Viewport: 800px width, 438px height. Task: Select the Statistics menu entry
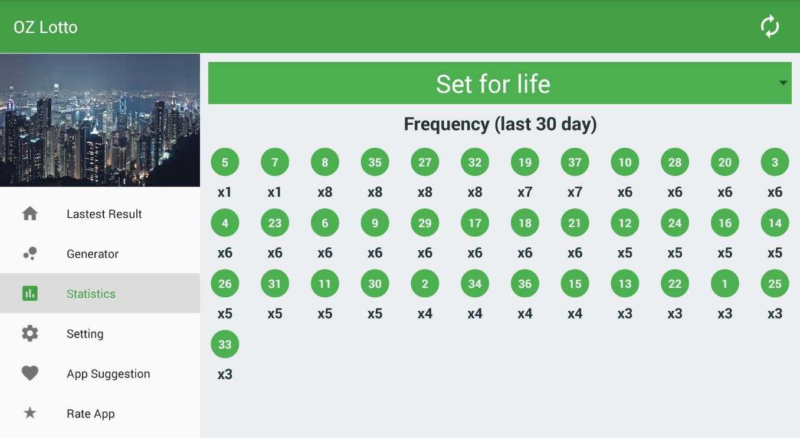[x=100, y=293]
